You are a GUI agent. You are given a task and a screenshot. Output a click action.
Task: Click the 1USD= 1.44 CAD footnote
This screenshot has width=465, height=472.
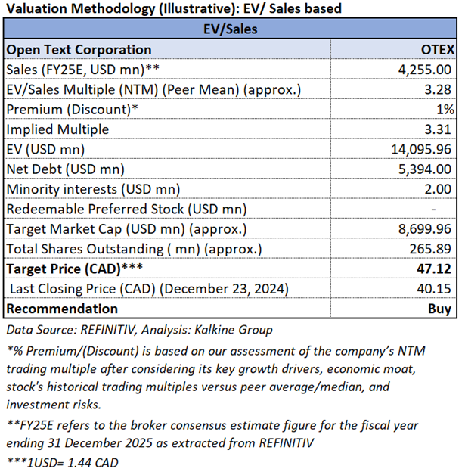[x=62, y=463]
